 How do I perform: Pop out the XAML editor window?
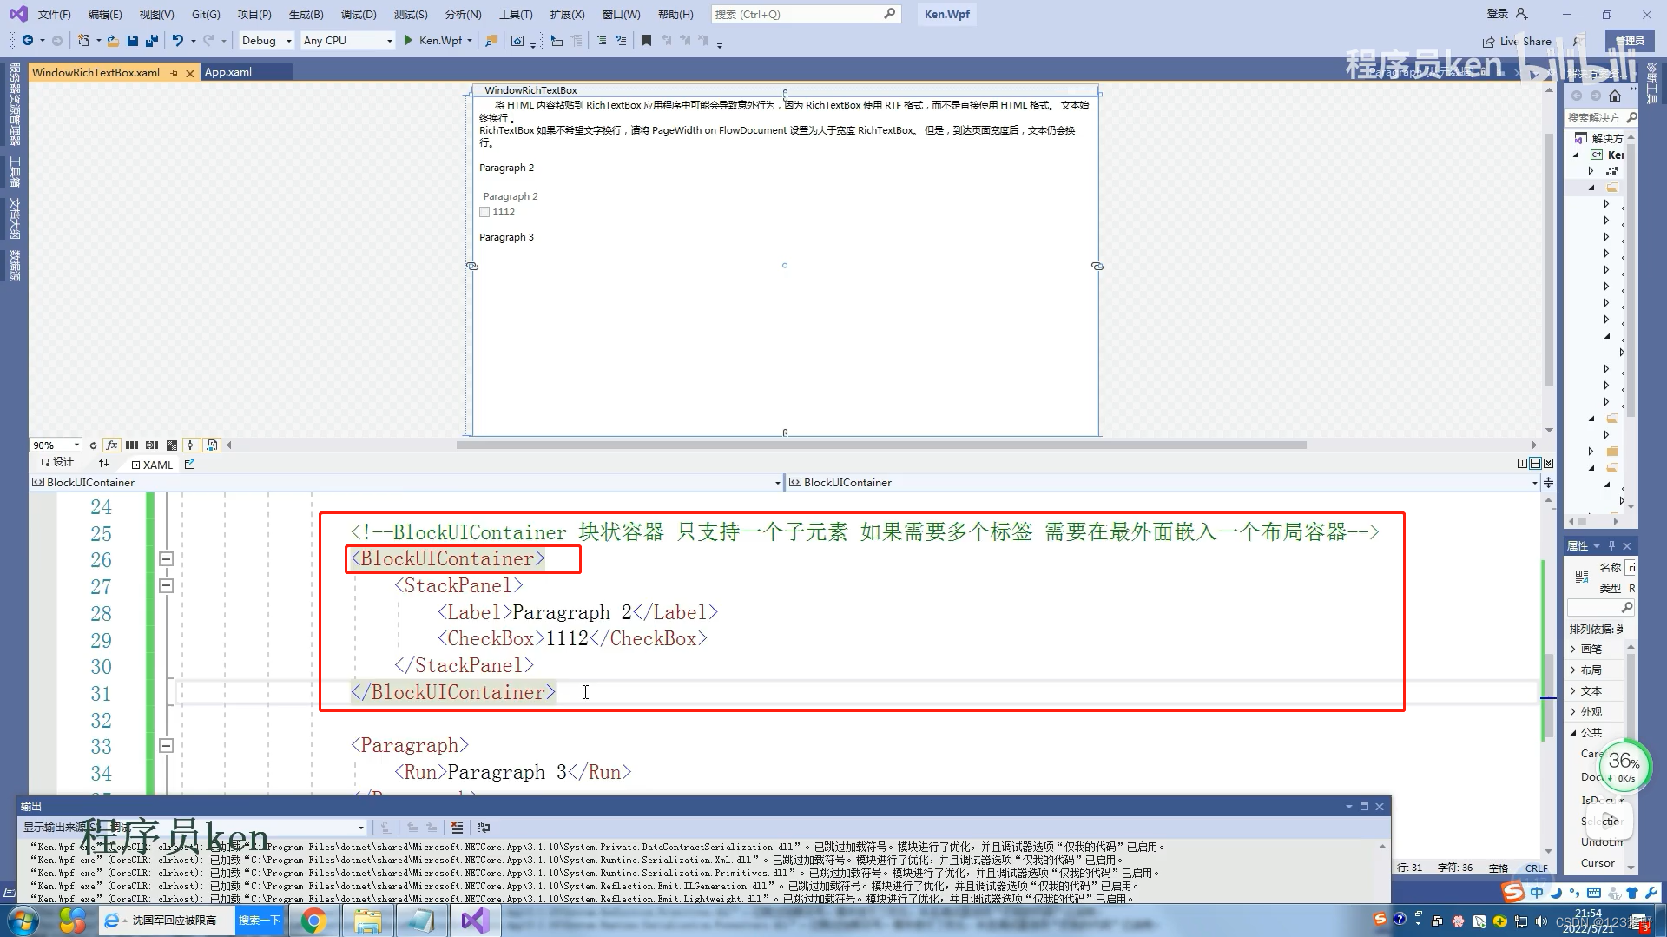point(190,464)
